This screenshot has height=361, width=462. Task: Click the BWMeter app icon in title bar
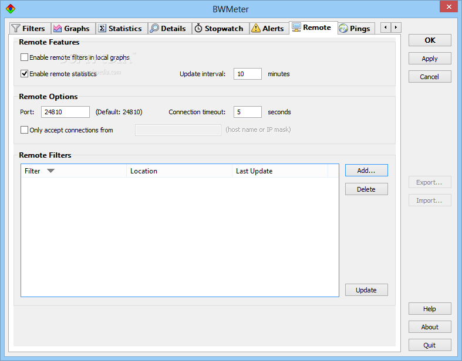(x=11, y=9)
